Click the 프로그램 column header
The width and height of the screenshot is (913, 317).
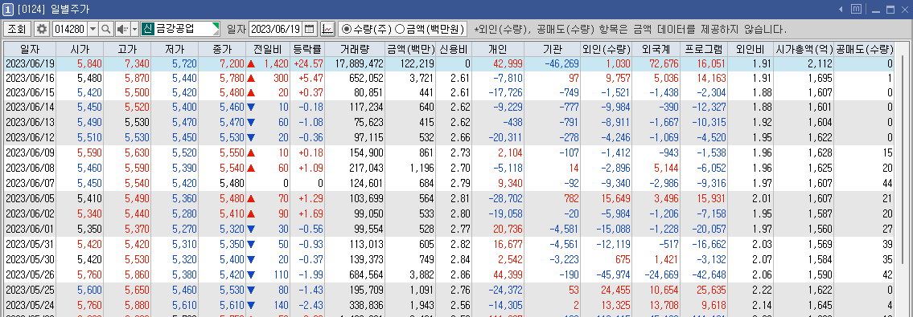703,49
